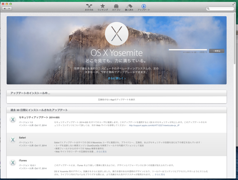The width and height of the screenshot is (238, 180).
Task: Click the App Store search input field
Action: pyautogui.click(x=220, y=9)
